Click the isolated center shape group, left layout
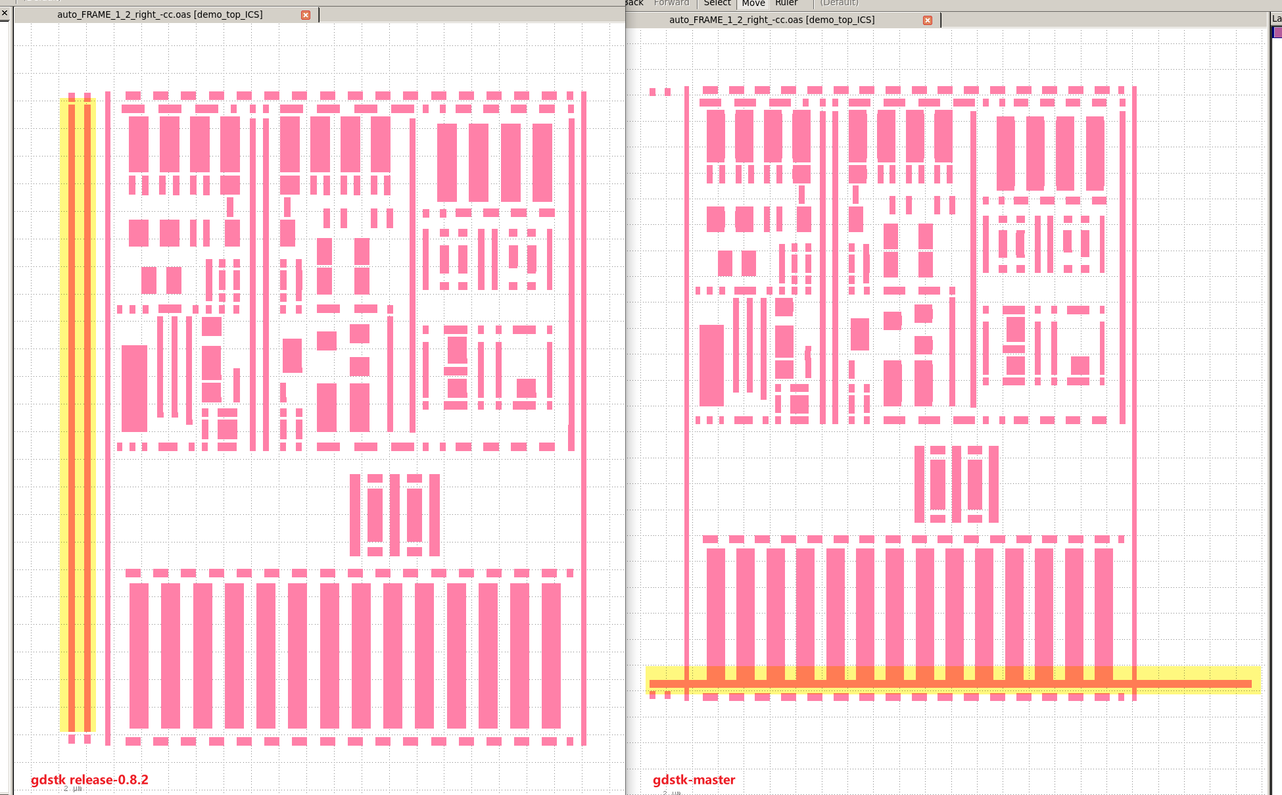Image resolution: width=1282 pixels, height=795 pixels. pos(394,515)
